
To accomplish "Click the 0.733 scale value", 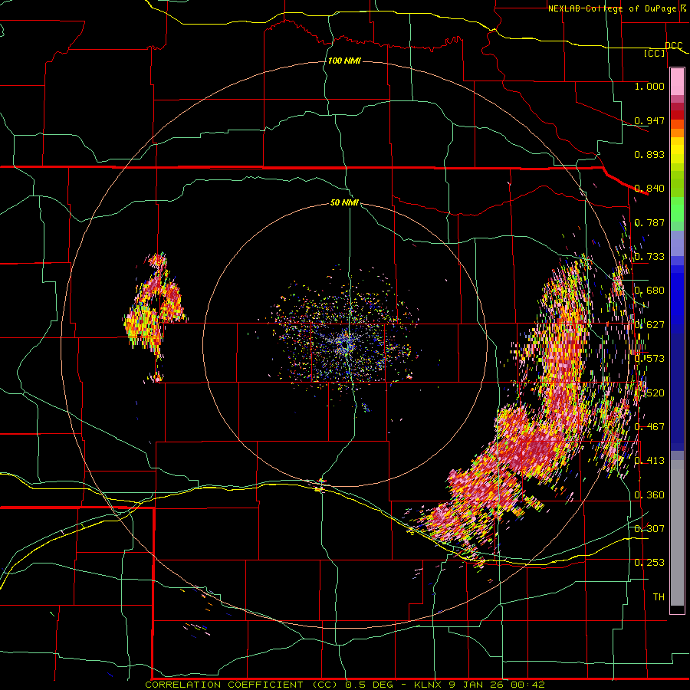I will (x=649, y=257).
